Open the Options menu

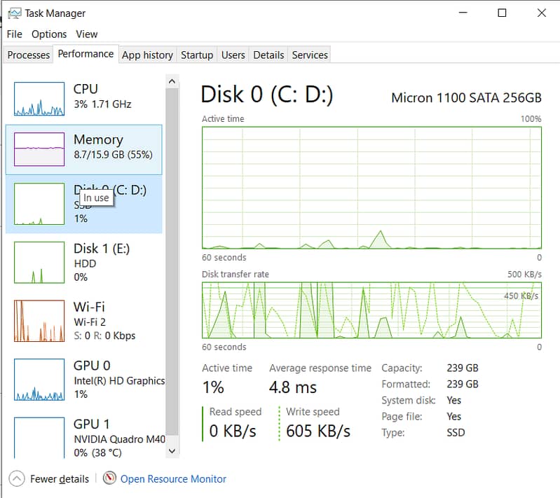coord(49,34)
